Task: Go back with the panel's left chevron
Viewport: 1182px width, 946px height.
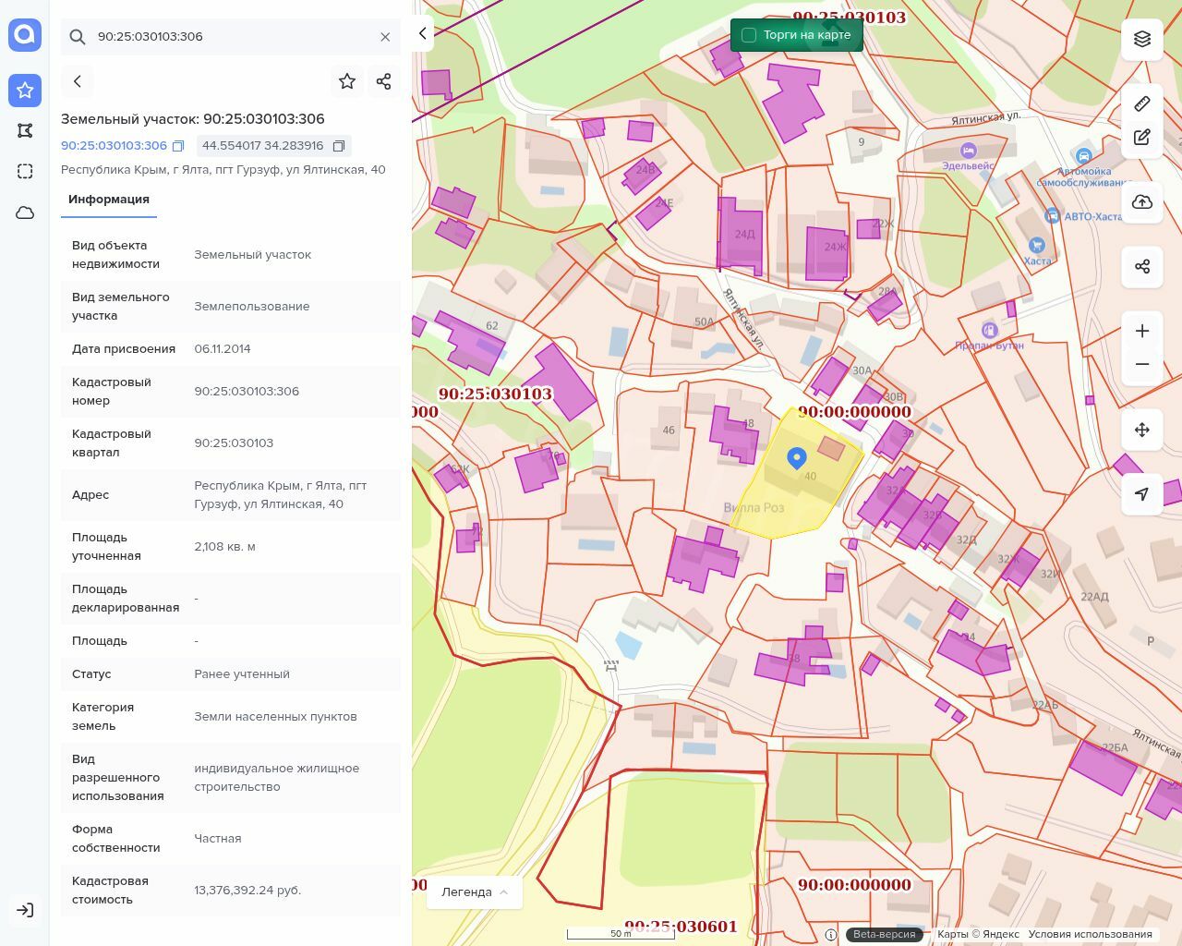Action: (x=78, y=81)
